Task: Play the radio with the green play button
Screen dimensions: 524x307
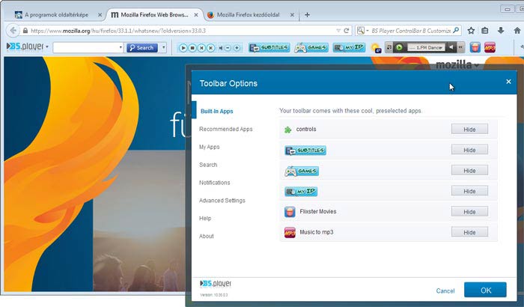Action: (399, 47)
